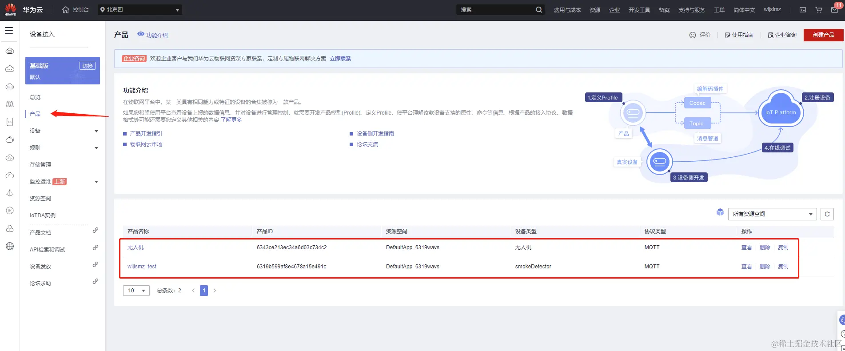
Task: Click 删除 for the 无人机 row
Action: click(x=765, y=247)
